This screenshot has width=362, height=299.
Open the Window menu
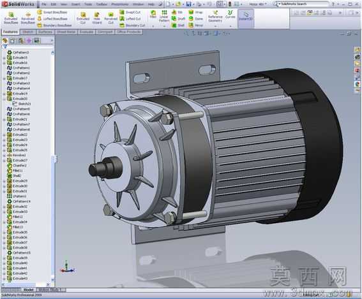click(138, 4)
